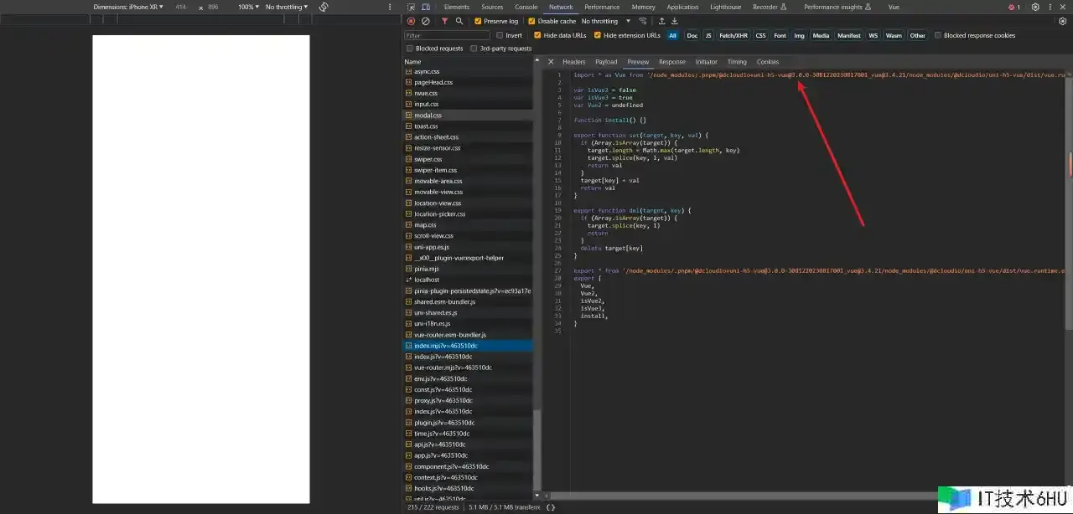
Task: Switch to the Console panel tab
Action: coord(526,7)
